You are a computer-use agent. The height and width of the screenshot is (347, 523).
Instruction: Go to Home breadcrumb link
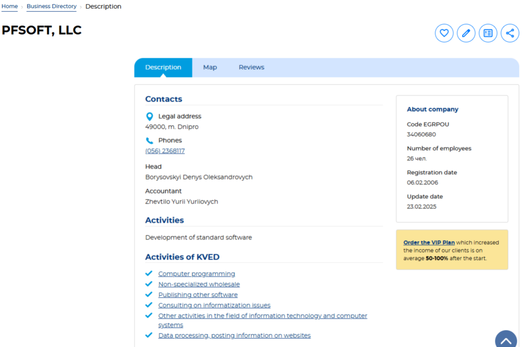click(x=10, y=6)
